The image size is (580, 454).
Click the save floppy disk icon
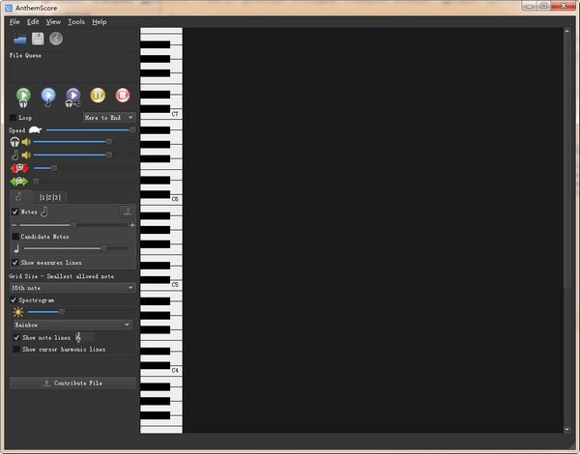coord(38,39)
